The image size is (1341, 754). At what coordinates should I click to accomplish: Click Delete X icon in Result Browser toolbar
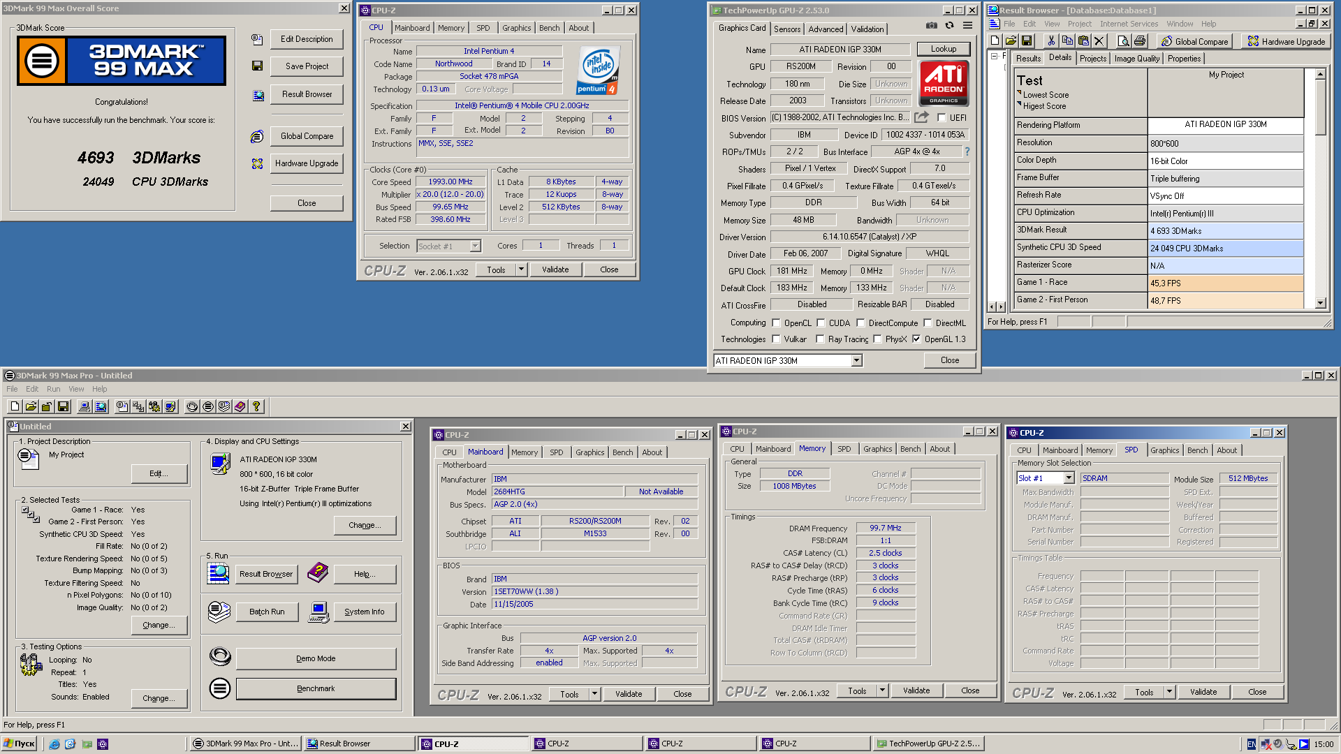tap(1099, 41)
